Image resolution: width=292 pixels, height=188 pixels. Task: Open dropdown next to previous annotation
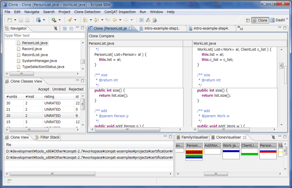(x=102, y=20)
